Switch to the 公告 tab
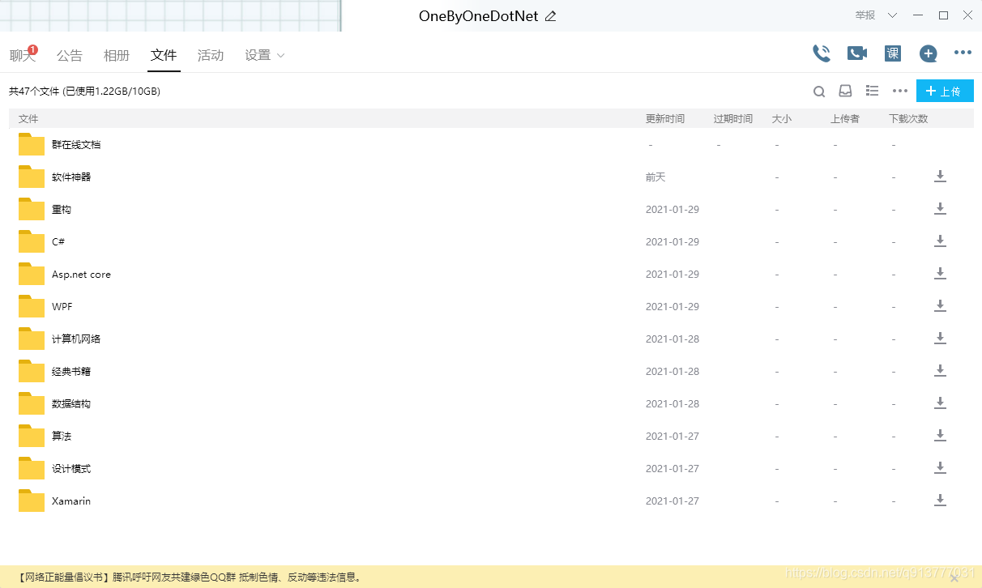 [x=70, y=55]
